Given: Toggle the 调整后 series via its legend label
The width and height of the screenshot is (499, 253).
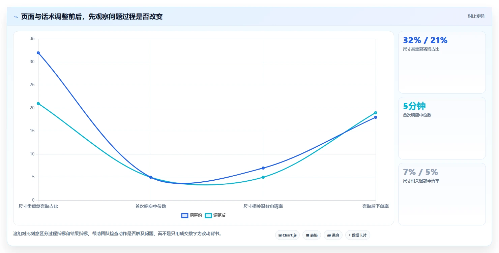Looking at the screenshot, I should (219, 215).
